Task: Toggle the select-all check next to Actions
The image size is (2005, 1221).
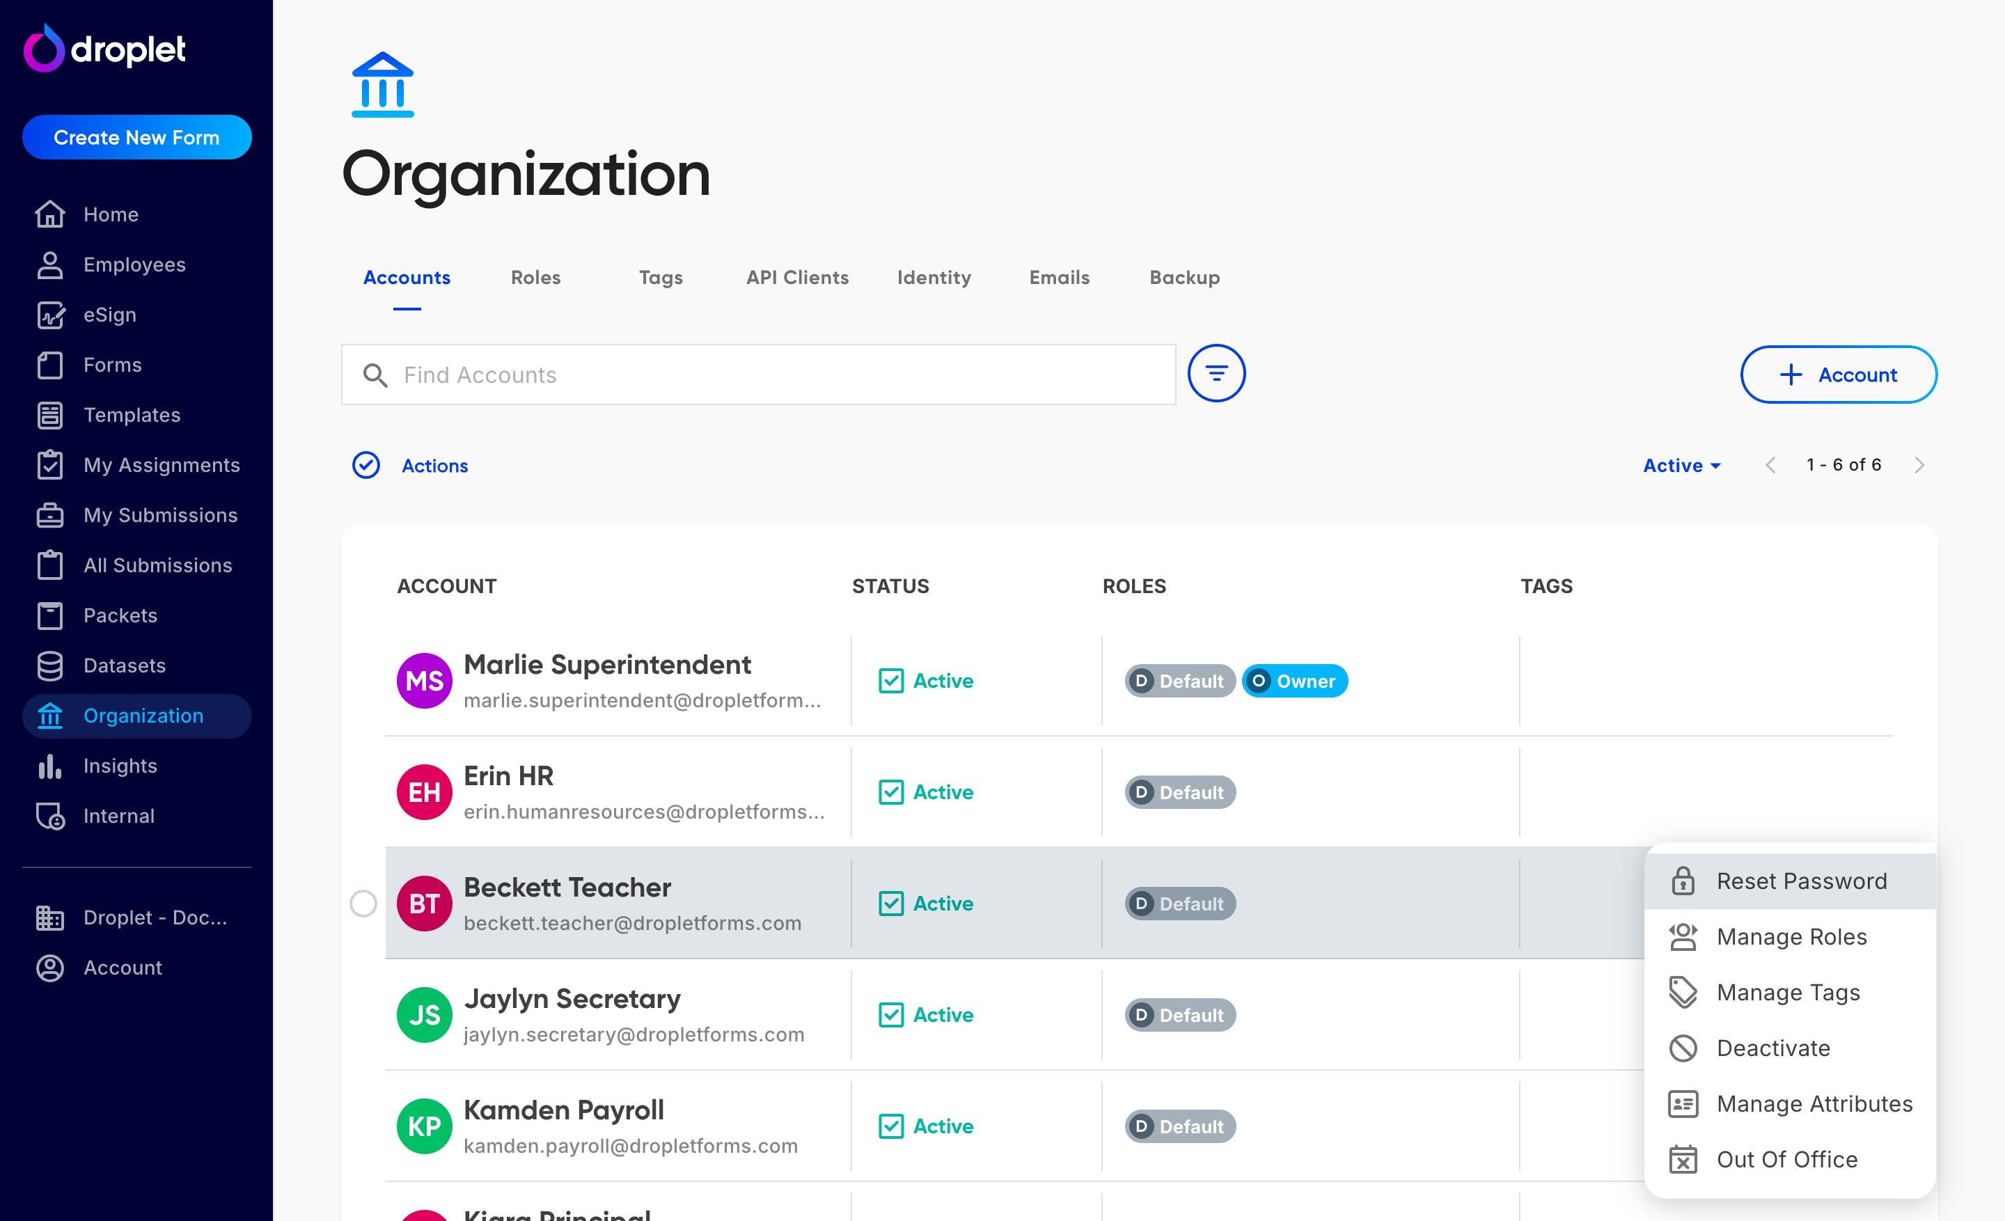Action: point(365,465)
